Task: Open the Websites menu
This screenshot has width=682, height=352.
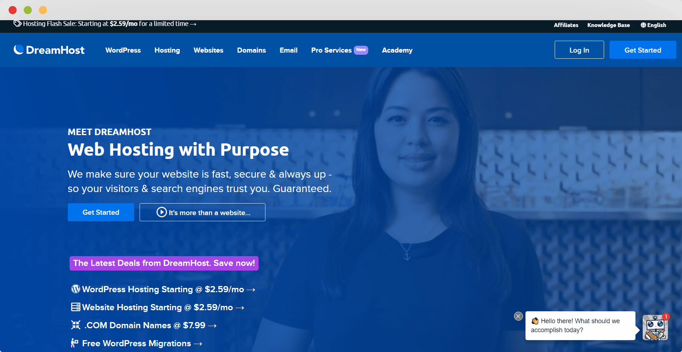Action: [208, 50]
